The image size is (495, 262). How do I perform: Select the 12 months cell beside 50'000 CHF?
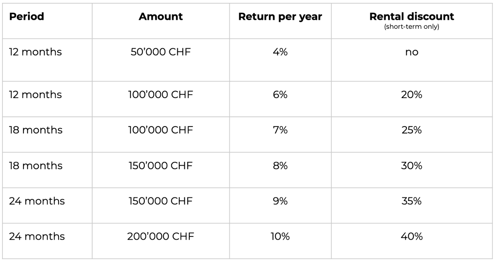[x=35, y=52]
